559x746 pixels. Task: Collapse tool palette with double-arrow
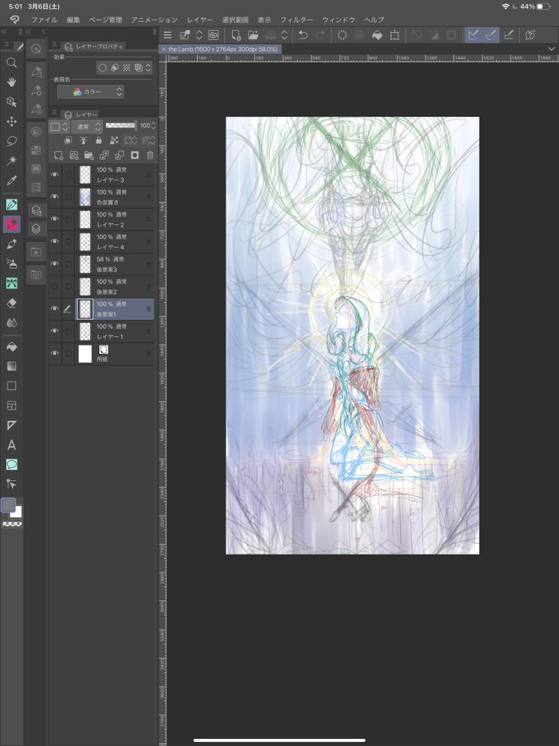click(x=3, y=31)
